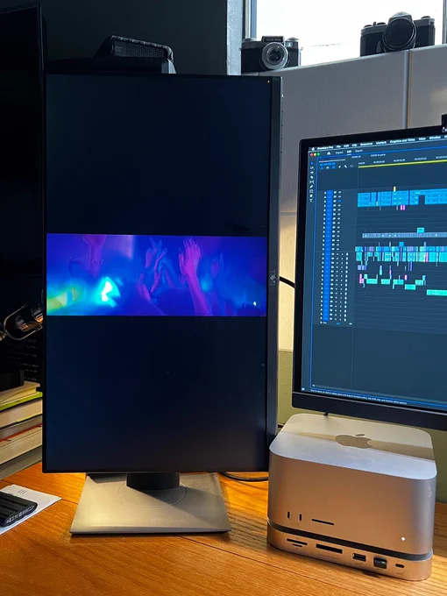Click the blue timeline playhead timecode
Viewport: 447px width, 596px height.
tap(328, 164)
